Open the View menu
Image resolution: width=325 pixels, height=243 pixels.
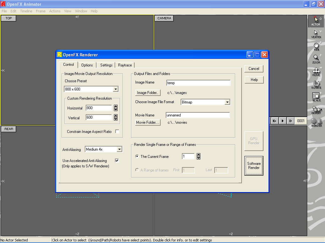(68, 11)
